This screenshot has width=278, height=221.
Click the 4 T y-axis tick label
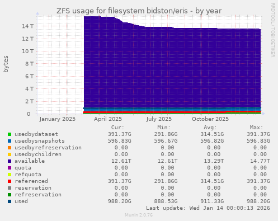click(29, 88)
